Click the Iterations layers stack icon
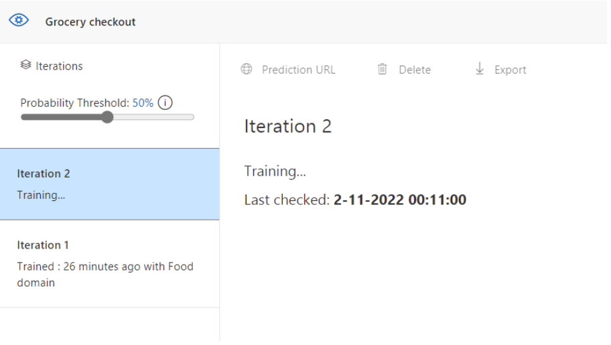This screenshot has width=611, height=345. [25, 65]
